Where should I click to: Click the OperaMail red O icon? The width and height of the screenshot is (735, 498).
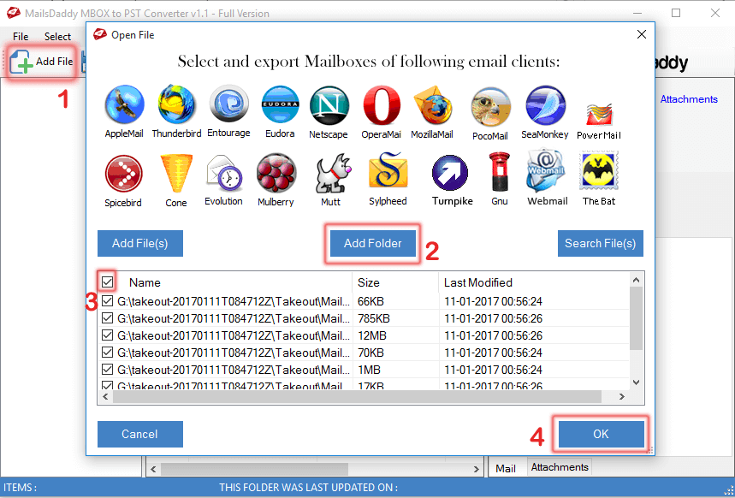tap(382, 105)
